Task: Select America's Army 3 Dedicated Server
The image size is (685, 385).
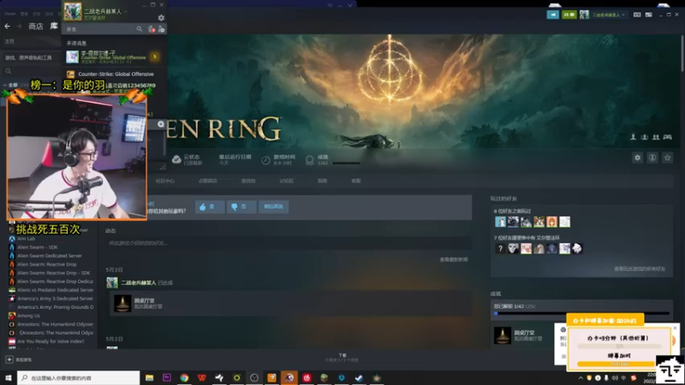Action: pos(55,299)
